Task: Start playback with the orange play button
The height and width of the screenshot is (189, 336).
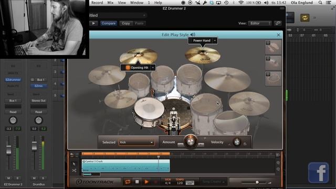Action: 146,182
